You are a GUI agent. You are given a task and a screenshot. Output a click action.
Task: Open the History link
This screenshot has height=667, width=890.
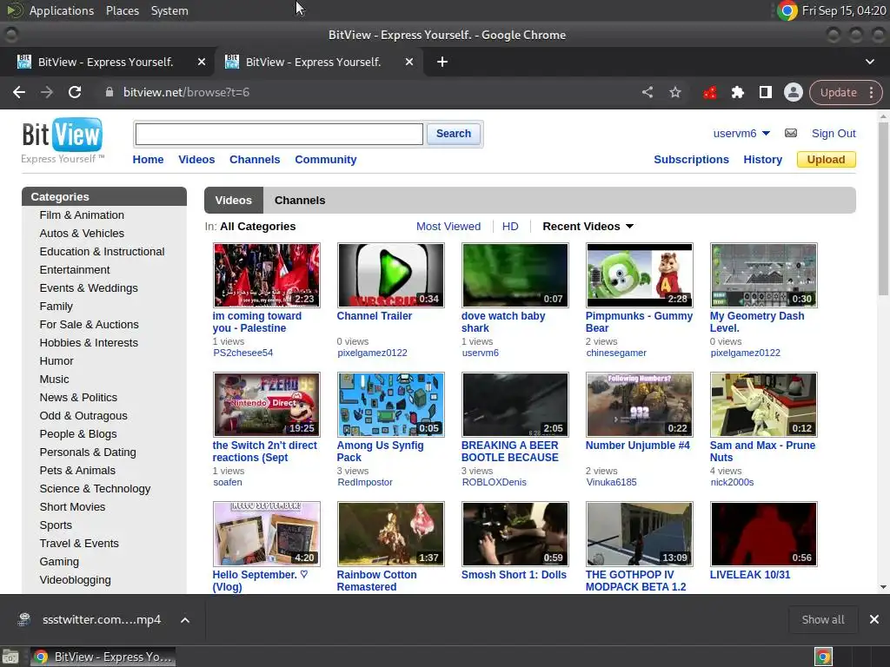(762, 160)
